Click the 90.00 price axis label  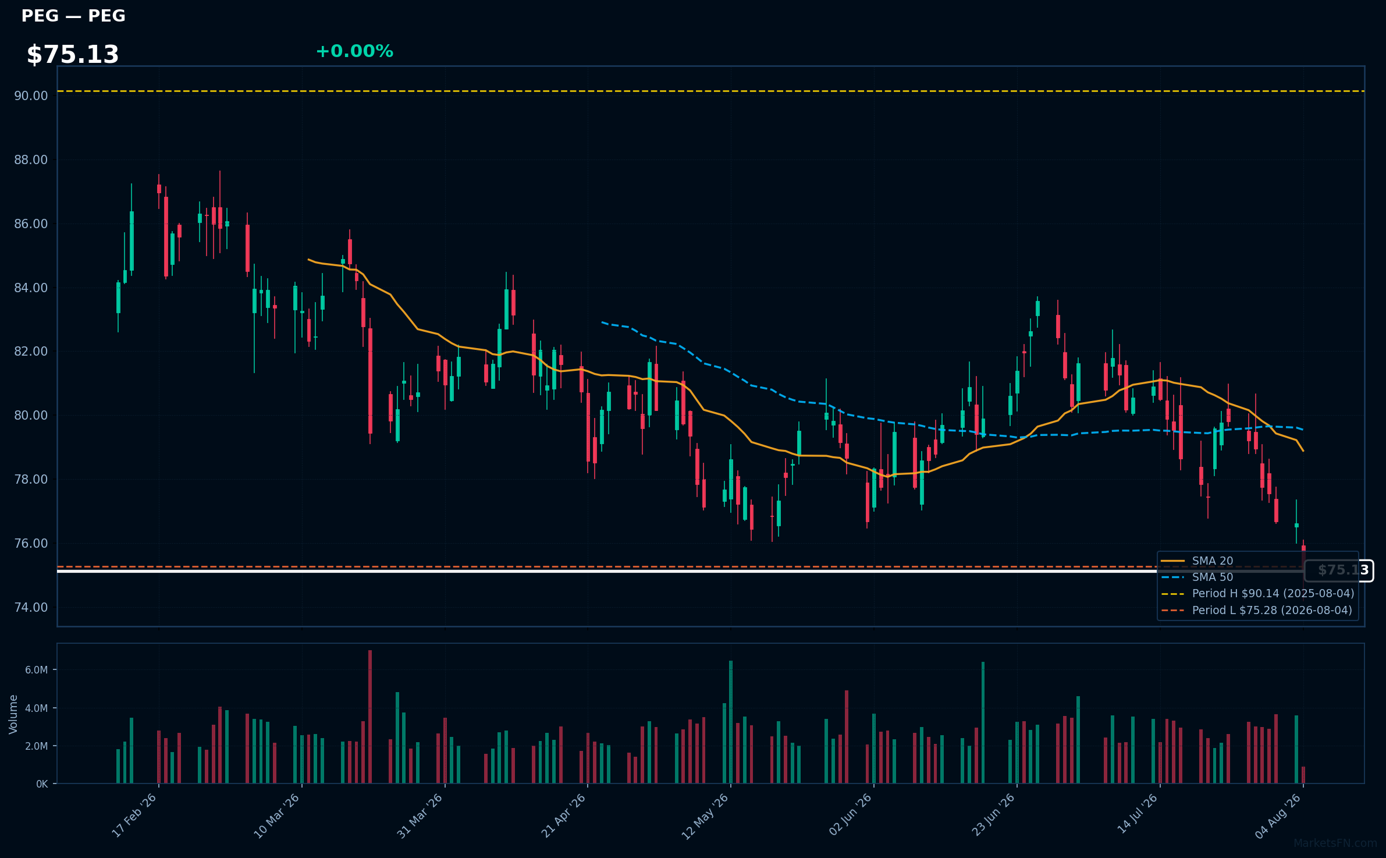coord(31,96)
